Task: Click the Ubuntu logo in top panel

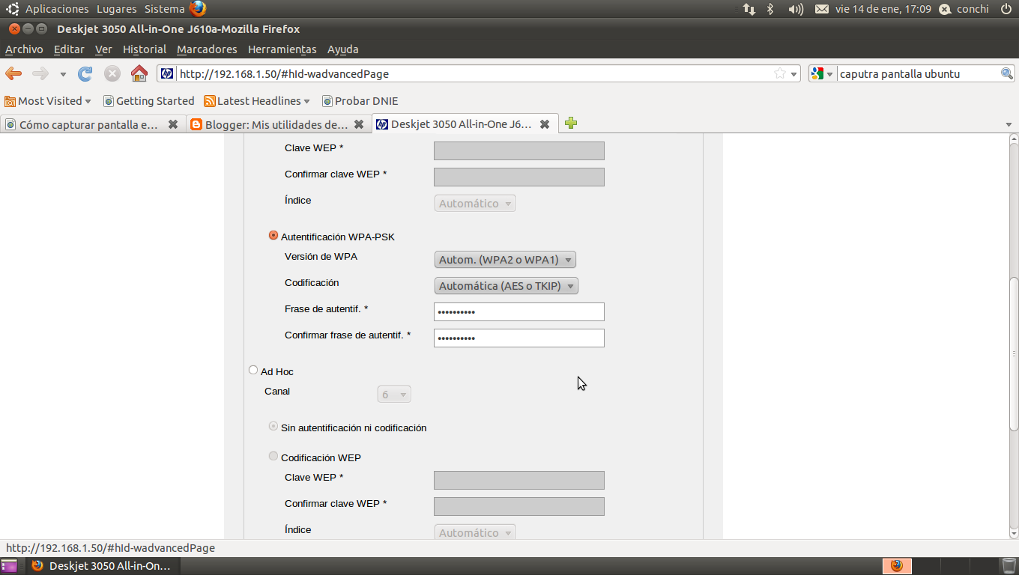Action: (13, 9)
